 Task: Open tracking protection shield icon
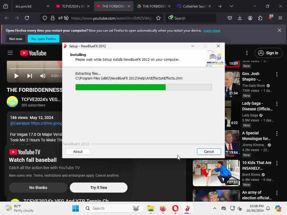point(45,18)
